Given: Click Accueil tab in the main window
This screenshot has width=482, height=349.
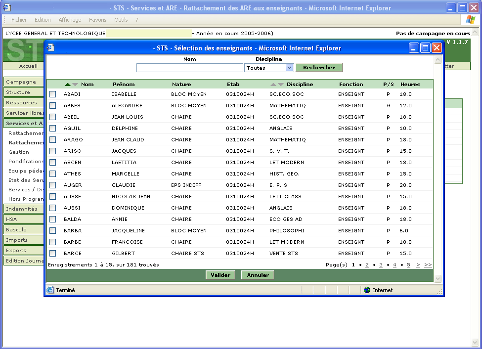Looking at the screenshot, I should coord(28,66).
